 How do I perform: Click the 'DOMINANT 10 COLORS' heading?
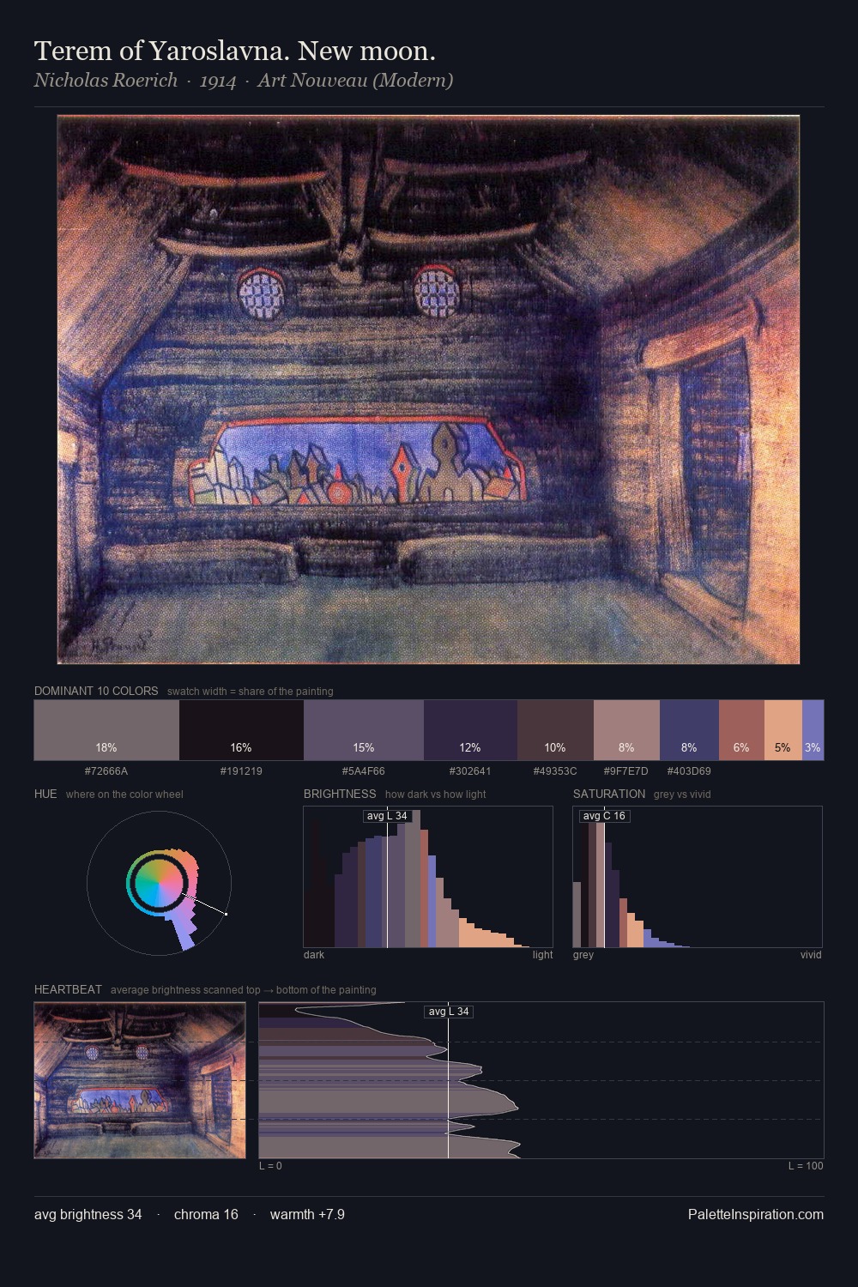point(96,691)
